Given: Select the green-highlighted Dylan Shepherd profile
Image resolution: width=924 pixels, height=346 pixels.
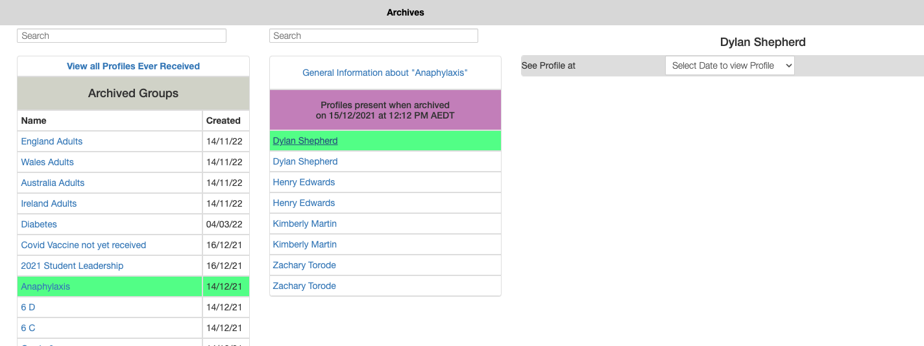Looking at the screenshot, I should [x=305, y=141].
